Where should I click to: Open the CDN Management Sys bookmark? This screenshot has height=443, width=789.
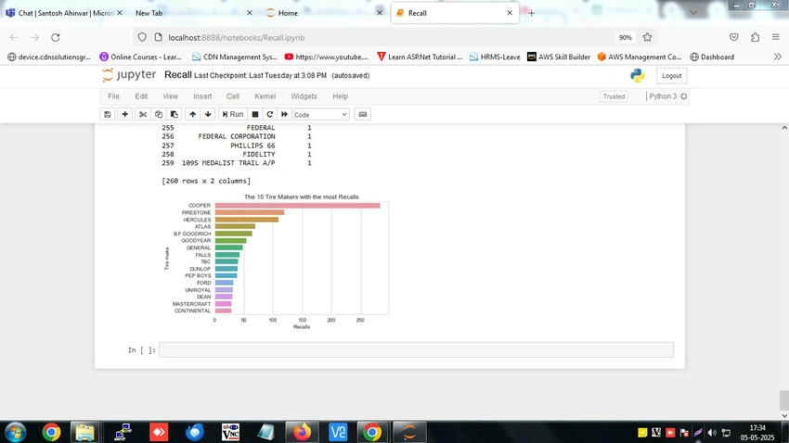(x=235, y=57)
